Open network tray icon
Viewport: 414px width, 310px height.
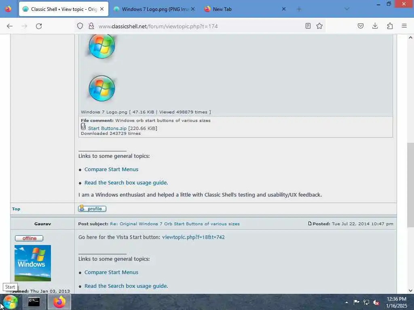(x=366, y=302)
